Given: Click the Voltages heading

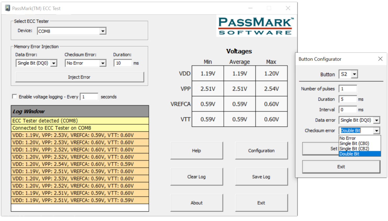Looking at the screenshot, I should [x=239, y=51].
